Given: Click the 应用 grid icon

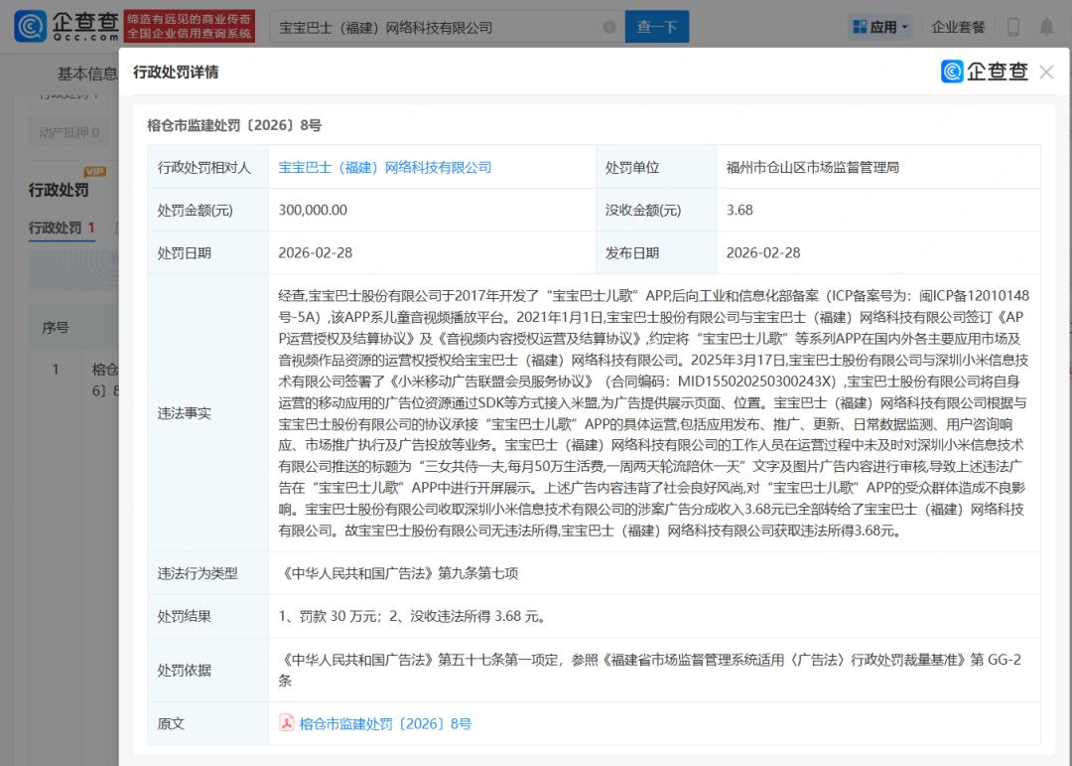Looking at the screenshot, I should coord(860,27).
